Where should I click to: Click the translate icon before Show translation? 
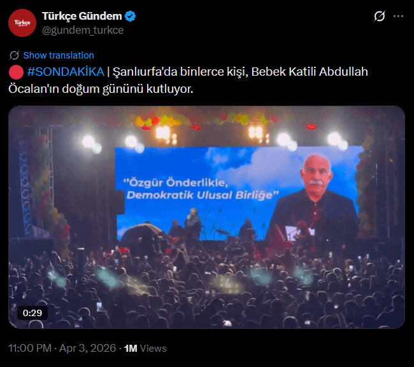(x=14, y=55)
